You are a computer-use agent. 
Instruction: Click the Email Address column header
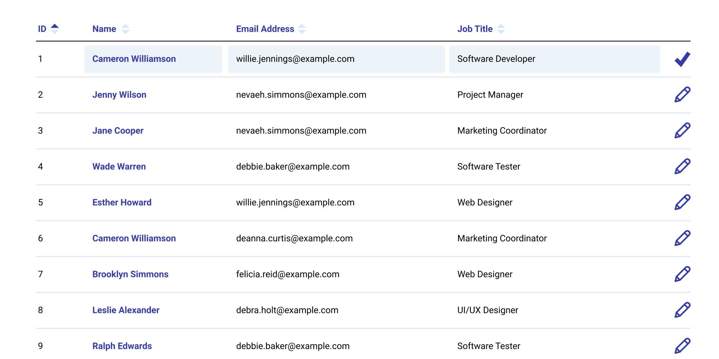coord(265,29)
